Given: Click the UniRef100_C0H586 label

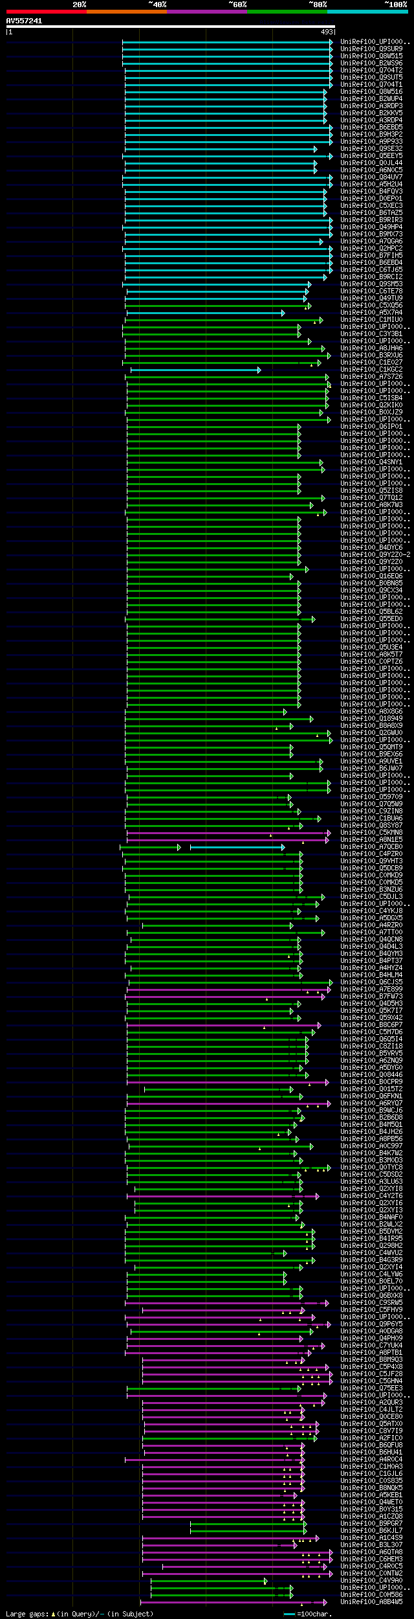Looking at the screenshot, I should (x=371, y=1594).
